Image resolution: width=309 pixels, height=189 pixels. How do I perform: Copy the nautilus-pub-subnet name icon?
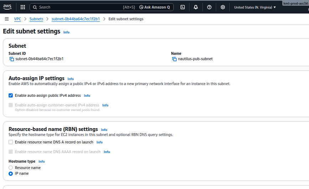point(174,59)
